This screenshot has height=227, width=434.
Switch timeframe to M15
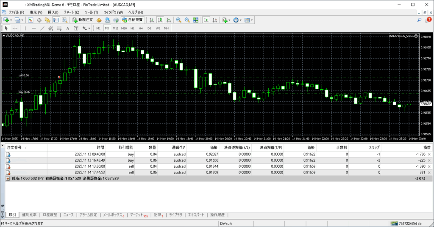115,28
